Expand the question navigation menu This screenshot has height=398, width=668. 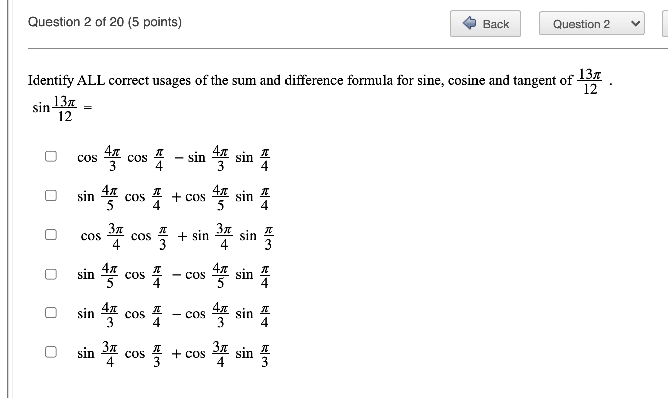click(591, 23)
